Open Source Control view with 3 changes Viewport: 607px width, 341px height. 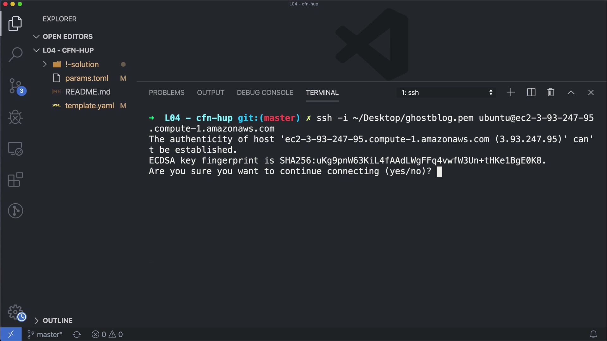coord(15,86)
